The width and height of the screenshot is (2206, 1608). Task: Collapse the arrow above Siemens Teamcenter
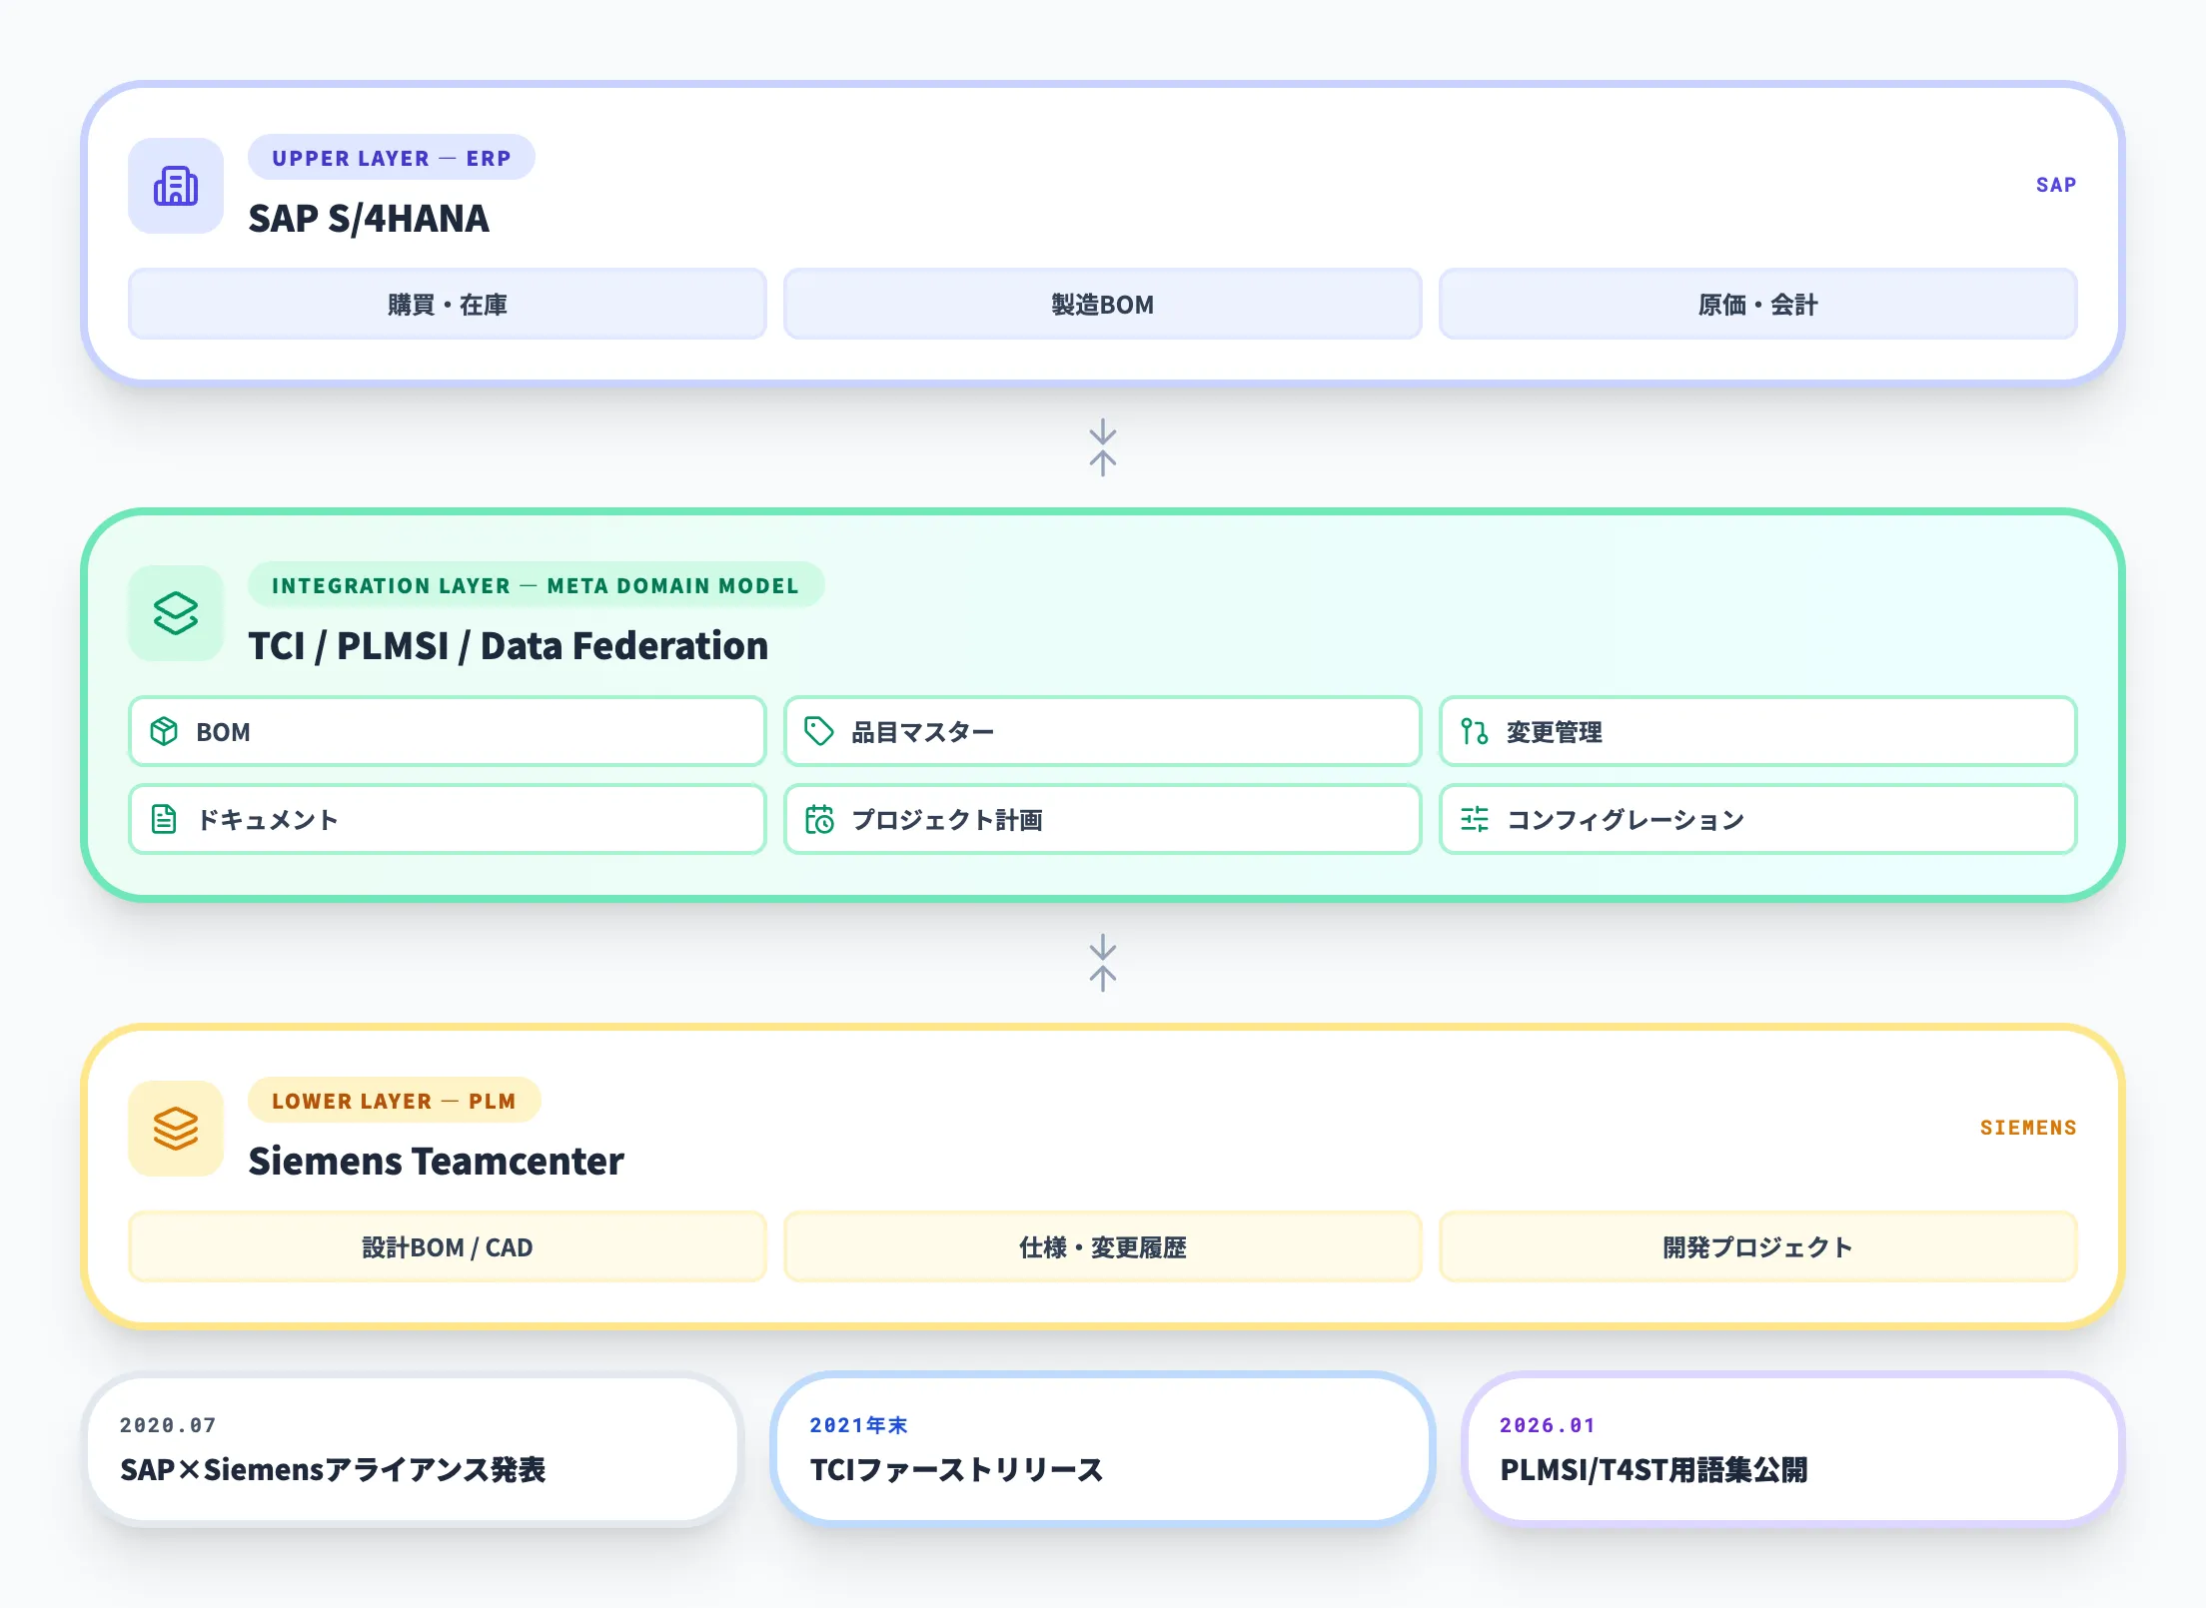coord(1103,962)
